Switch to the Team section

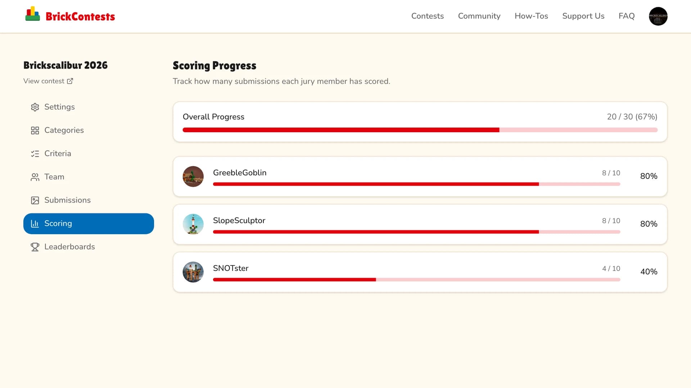click(89, 177)
